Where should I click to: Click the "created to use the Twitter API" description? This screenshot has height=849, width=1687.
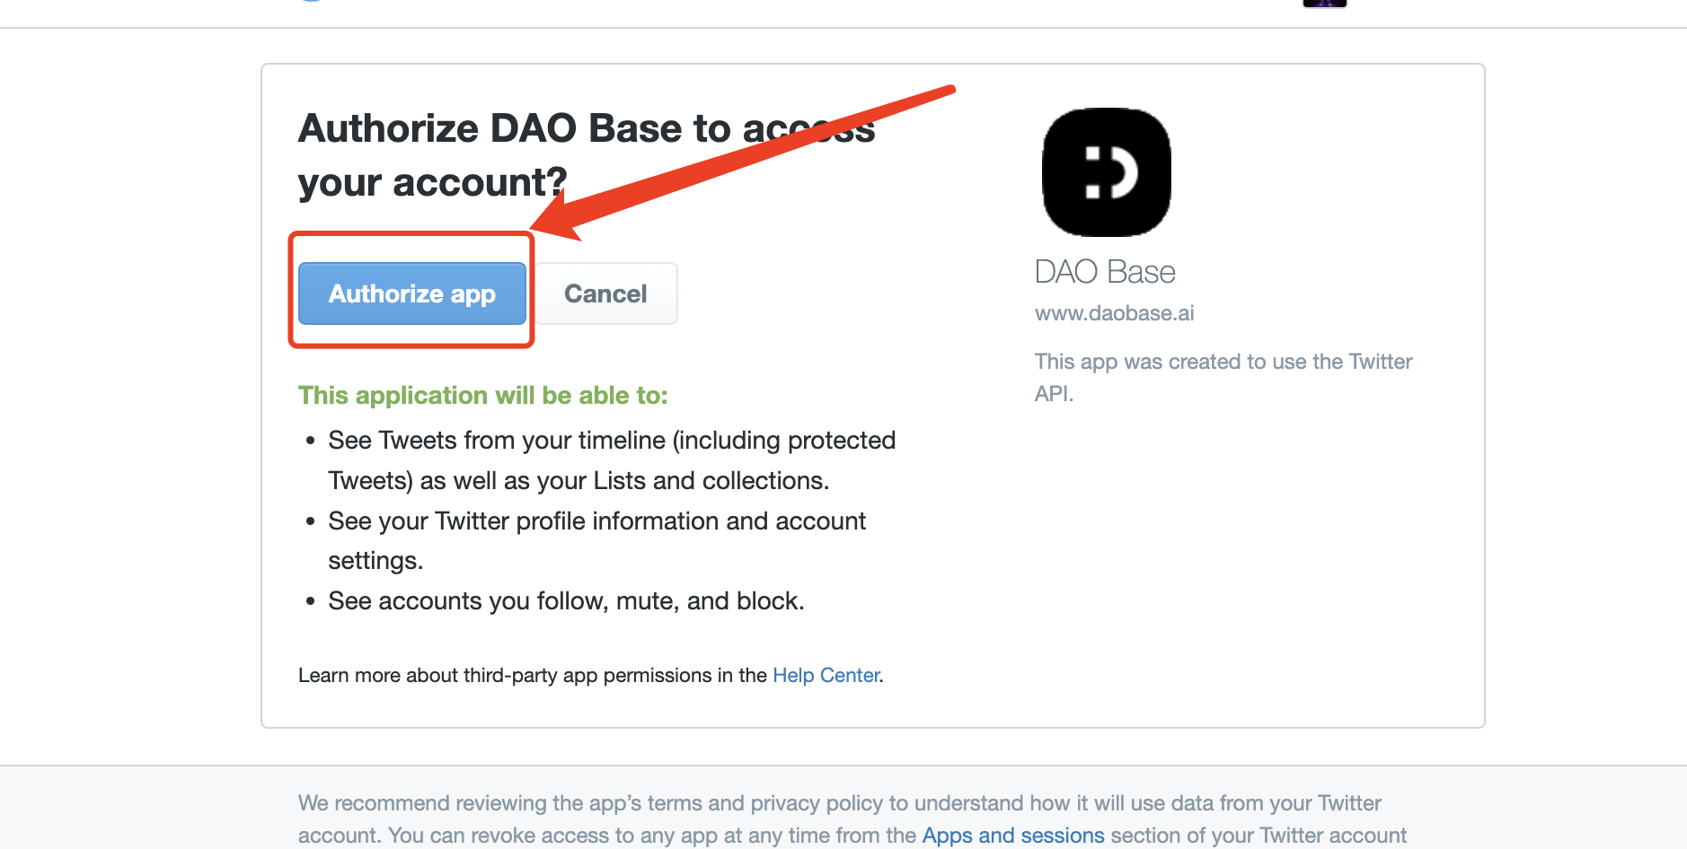point(1223,362)
